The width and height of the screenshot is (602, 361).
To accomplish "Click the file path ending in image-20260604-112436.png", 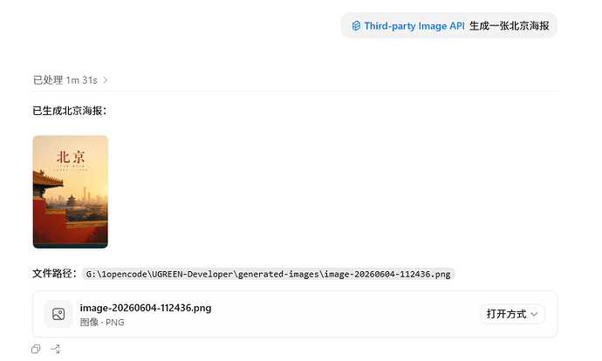I will [x=268, y=274].
